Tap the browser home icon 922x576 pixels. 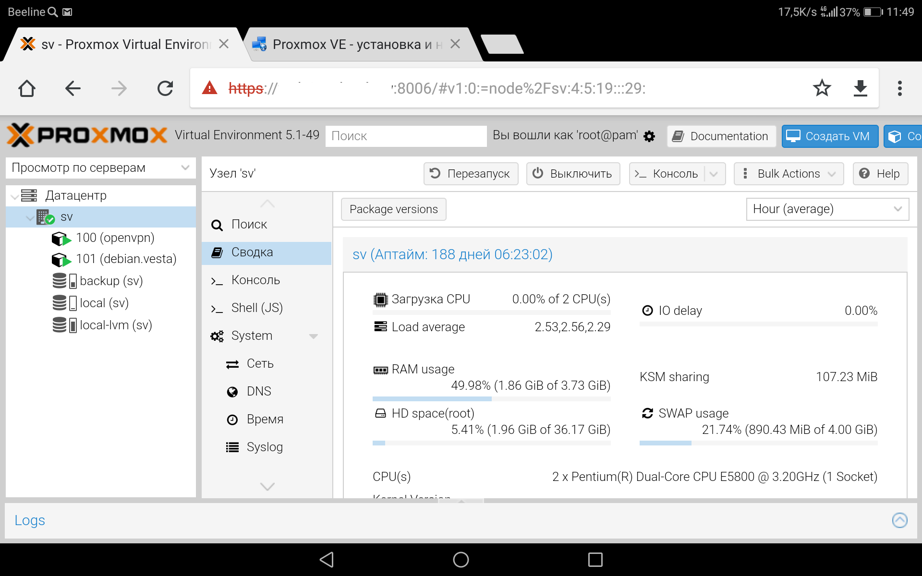click(27, 88)
